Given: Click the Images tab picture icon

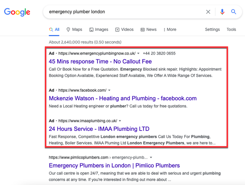Looking at the screenshot, I should [91, 30].
